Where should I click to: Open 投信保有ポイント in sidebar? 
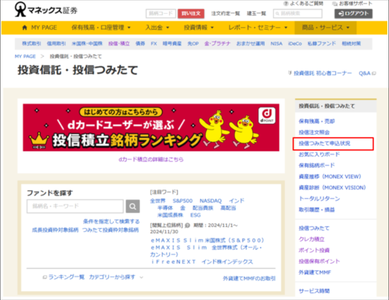319,261
